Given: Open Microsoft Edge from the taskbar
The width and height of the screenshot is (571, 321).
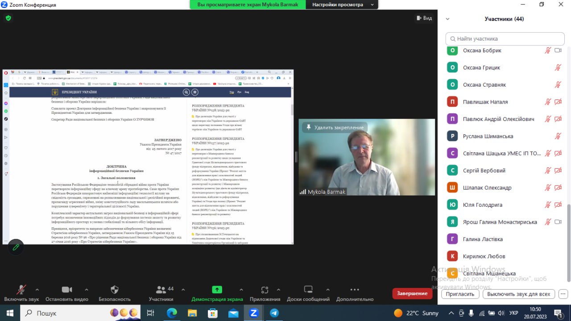Looking at the screenshot, I should click(172, 313).
